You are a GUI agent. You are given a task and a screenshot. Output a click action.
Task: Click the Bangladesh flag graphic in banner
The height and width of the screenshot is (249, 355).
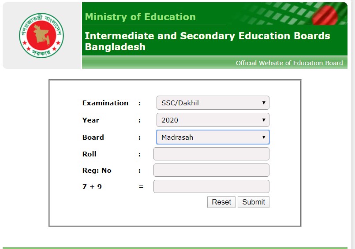click(x=325, y=15)
